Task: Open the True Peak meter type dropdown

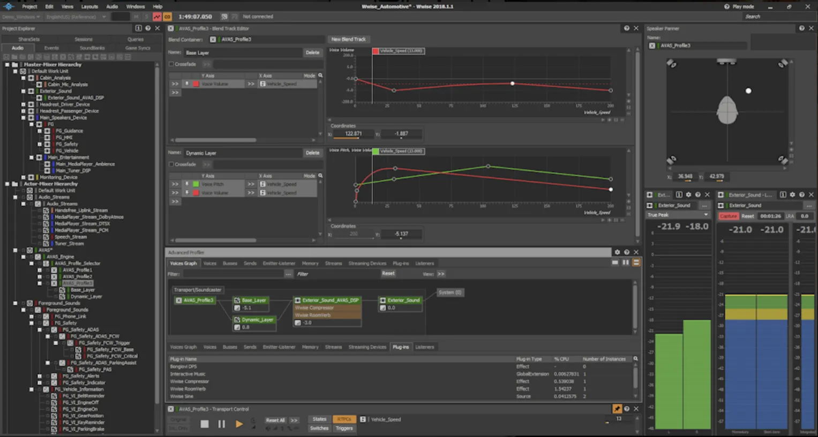Action: coord(678,215)
